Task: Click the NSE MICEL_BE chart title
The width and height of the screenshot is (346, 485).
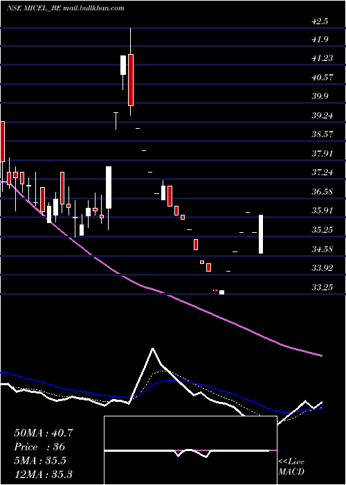Action: (34, 8)
